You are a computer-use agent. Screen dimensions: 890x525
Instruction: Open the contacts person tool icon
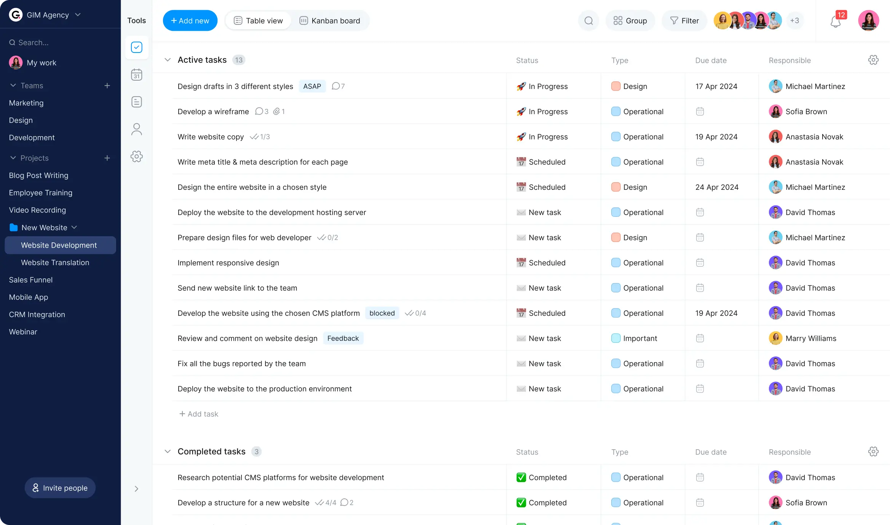coord(136,129)
